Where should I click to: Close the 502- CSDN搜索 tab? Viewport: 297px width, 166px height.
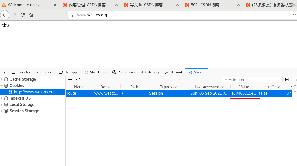tap(238, 5)
